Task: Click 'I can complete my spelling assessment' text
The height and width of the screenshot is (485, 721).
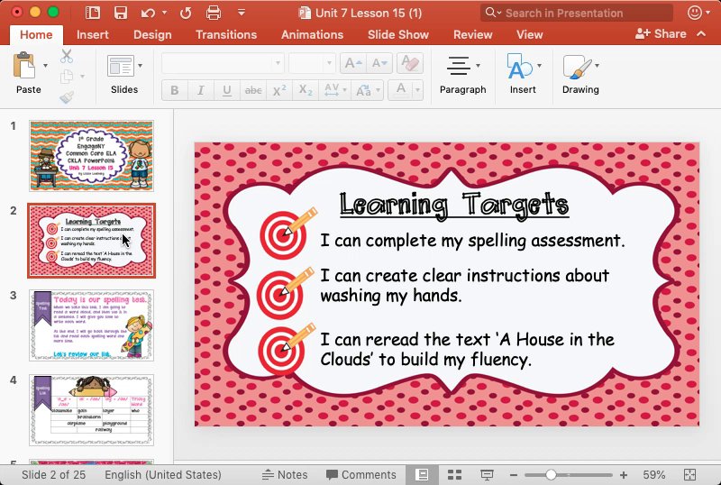Action: point(472,241)
